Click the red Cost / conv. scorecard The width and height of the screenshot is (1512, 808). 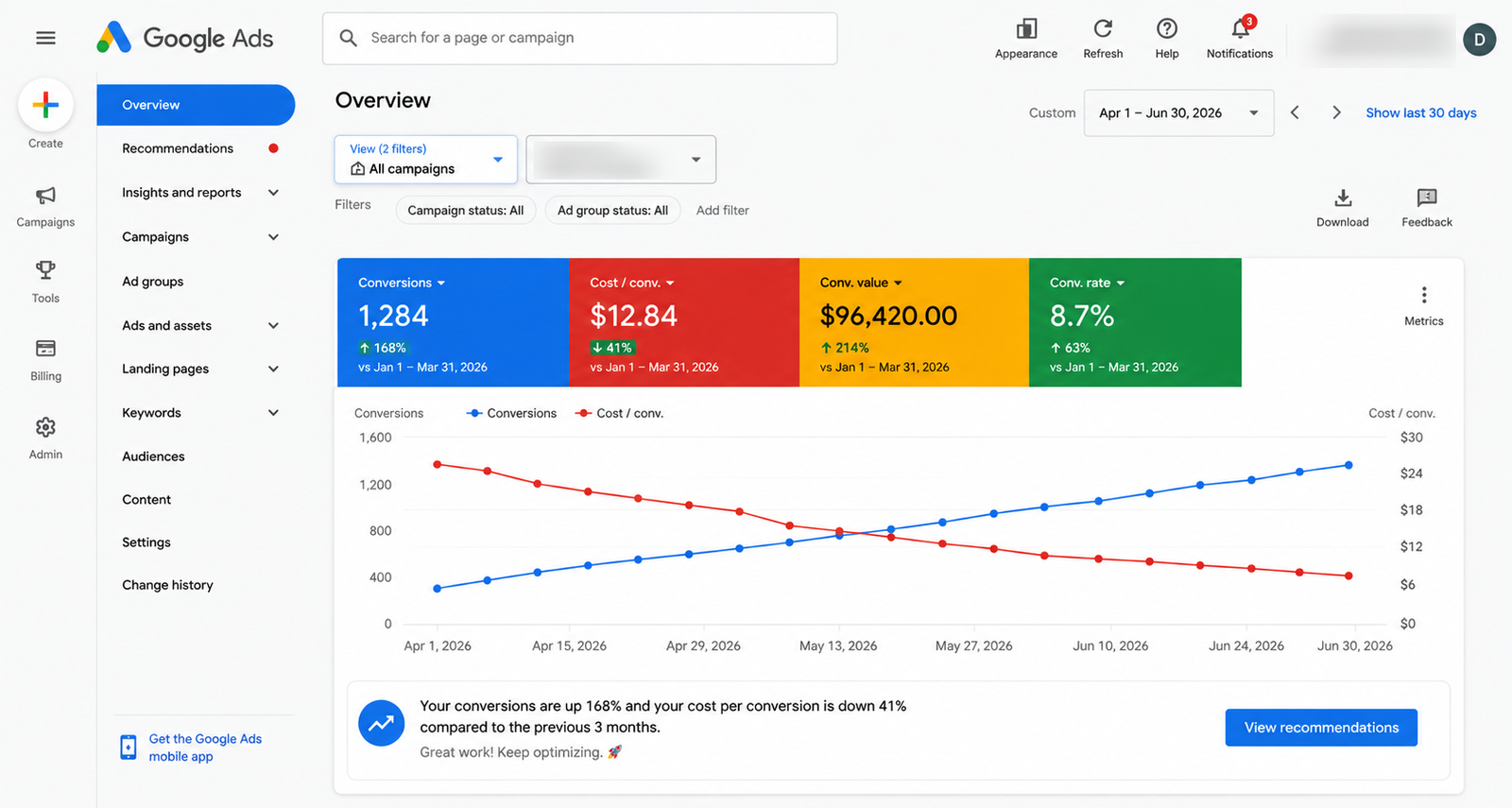pyautogui.click(x=684, y=322)
